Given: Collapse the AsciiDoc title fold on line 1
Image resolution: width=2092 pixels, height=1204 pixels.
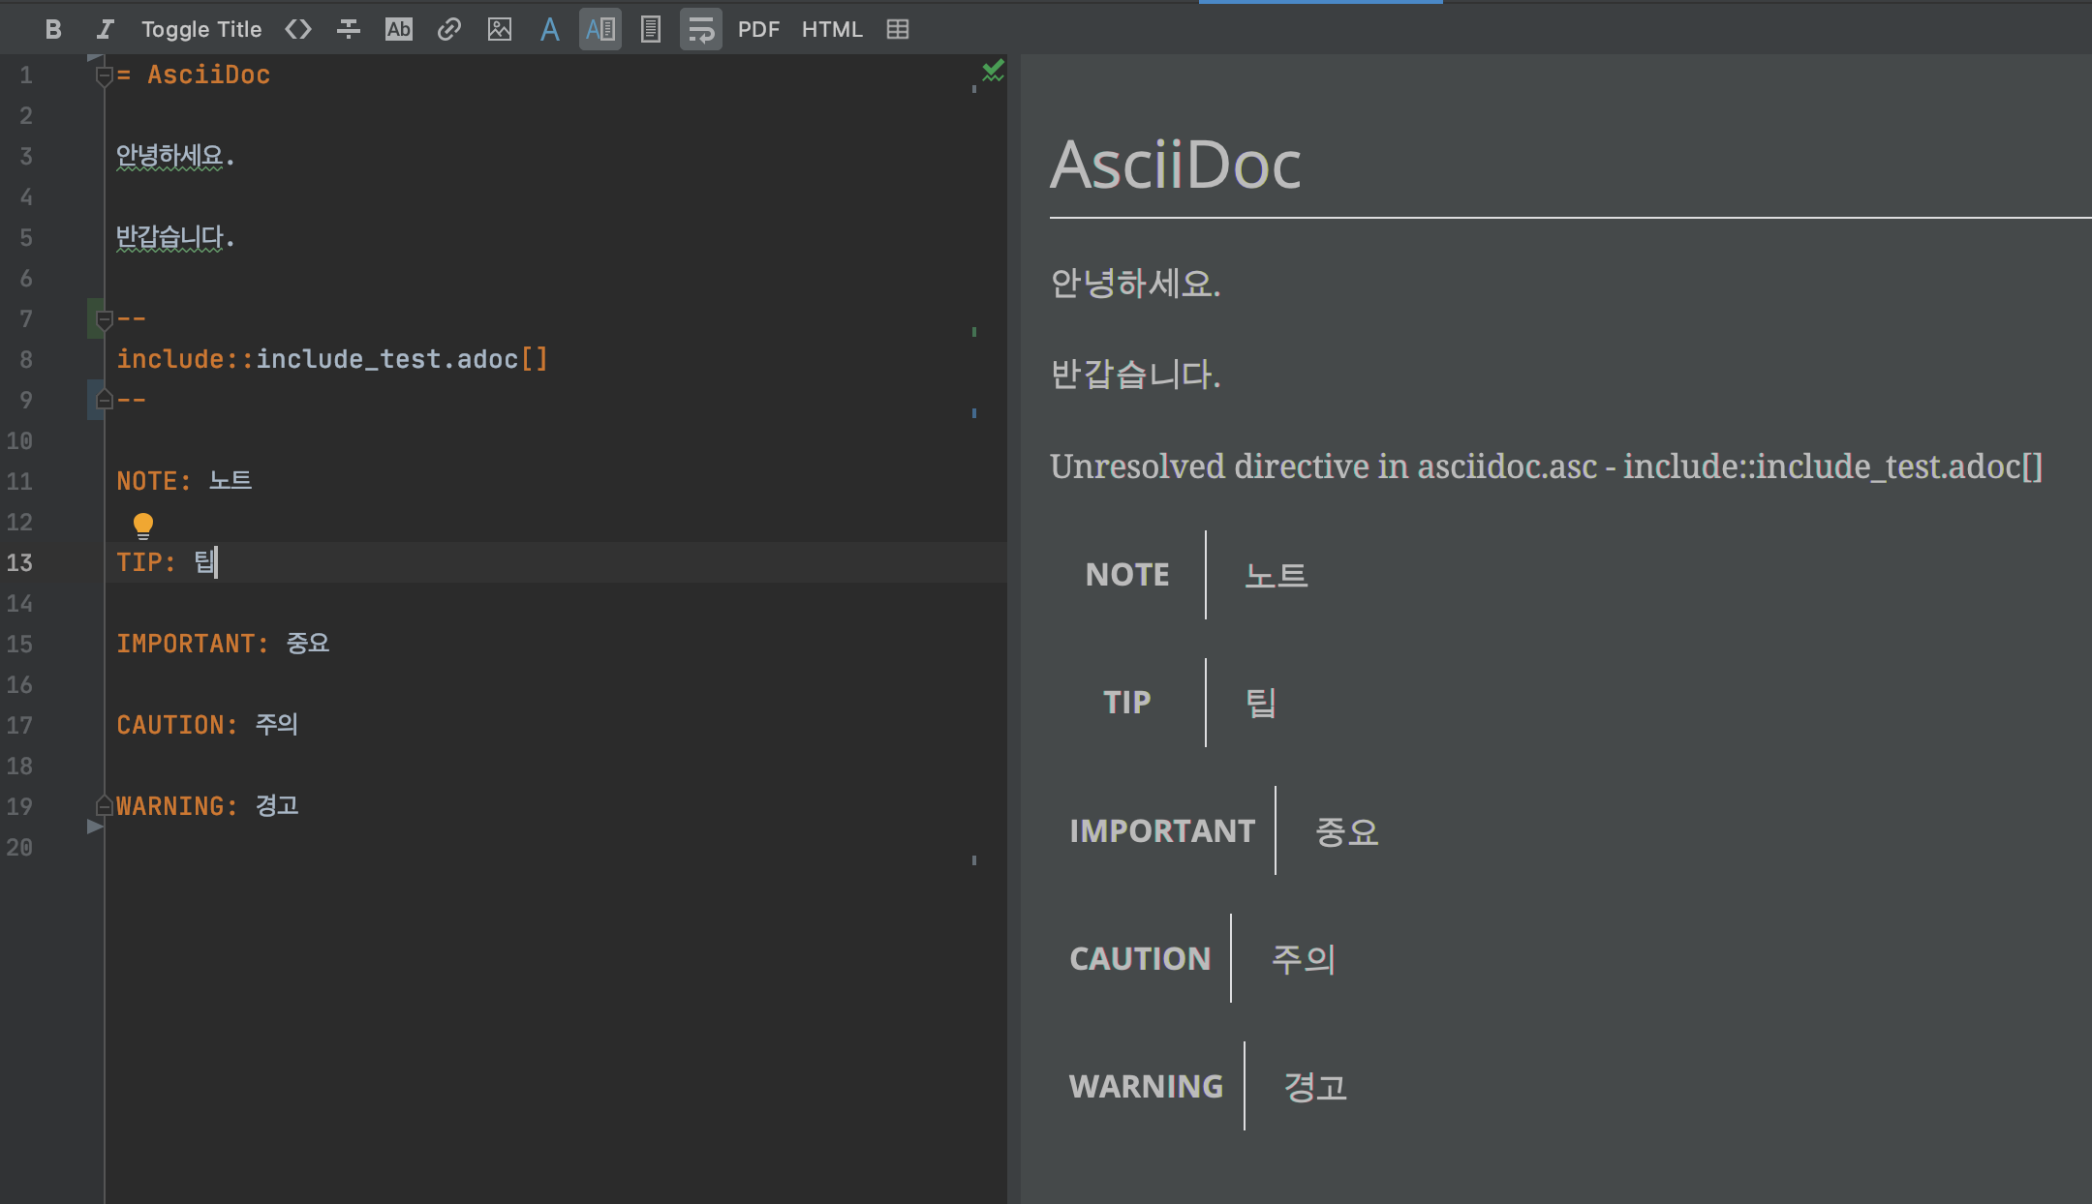Looking at the screenshot, I should pyautogui.click(x=105, y=75).
